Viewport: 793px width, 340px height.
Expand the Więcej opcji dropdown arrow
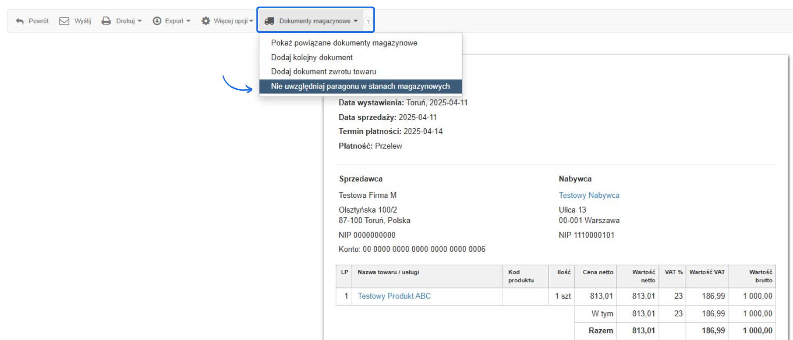pyautogui.click(x=251, y=21)
